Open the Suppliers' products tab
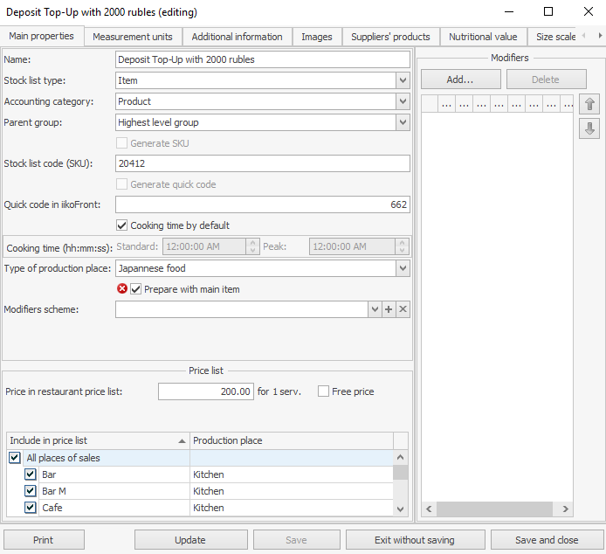This screenshot has width=606, height=554. tap(390, 37)
